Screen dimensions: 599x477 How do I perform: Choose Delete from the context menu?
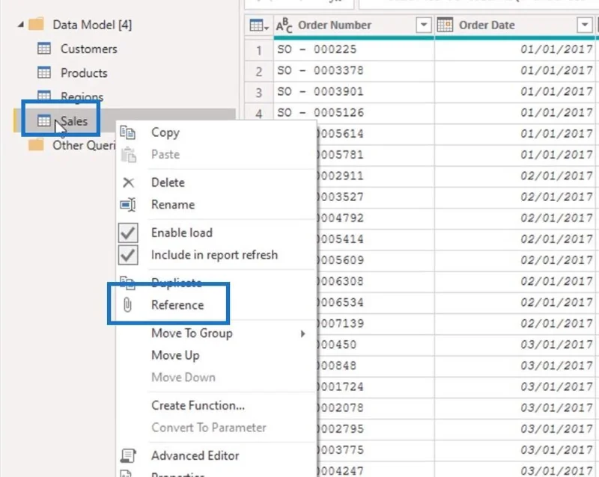coord(168,182)
